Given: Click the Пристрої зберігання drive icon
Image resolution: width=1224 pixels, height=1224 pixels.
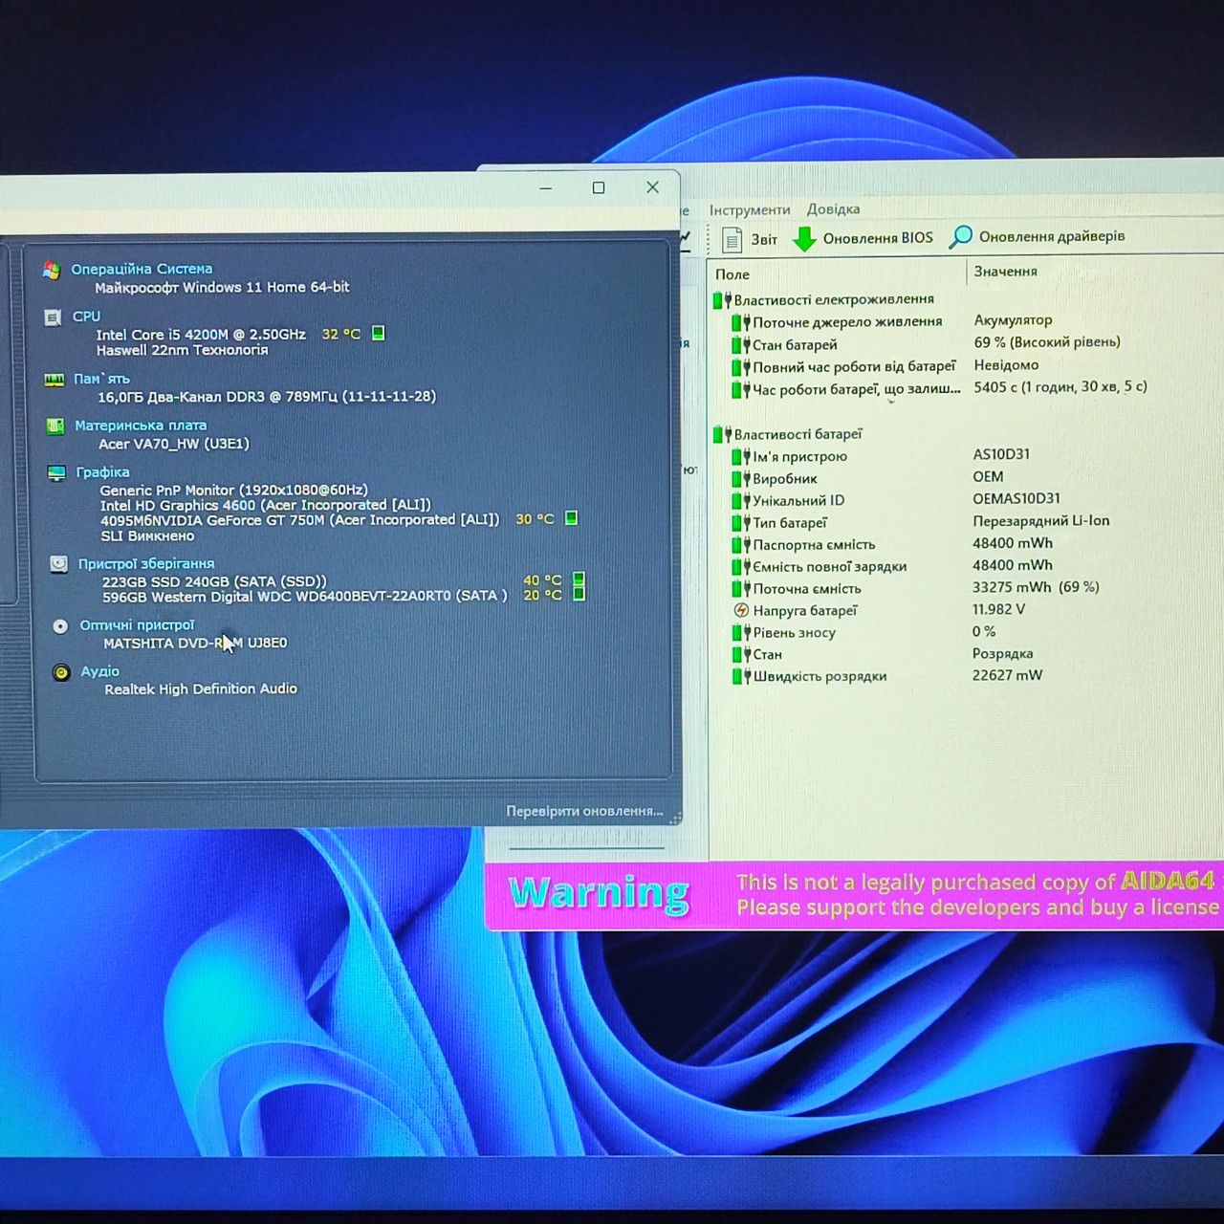Looking at the screenshot, I should 58,564.
